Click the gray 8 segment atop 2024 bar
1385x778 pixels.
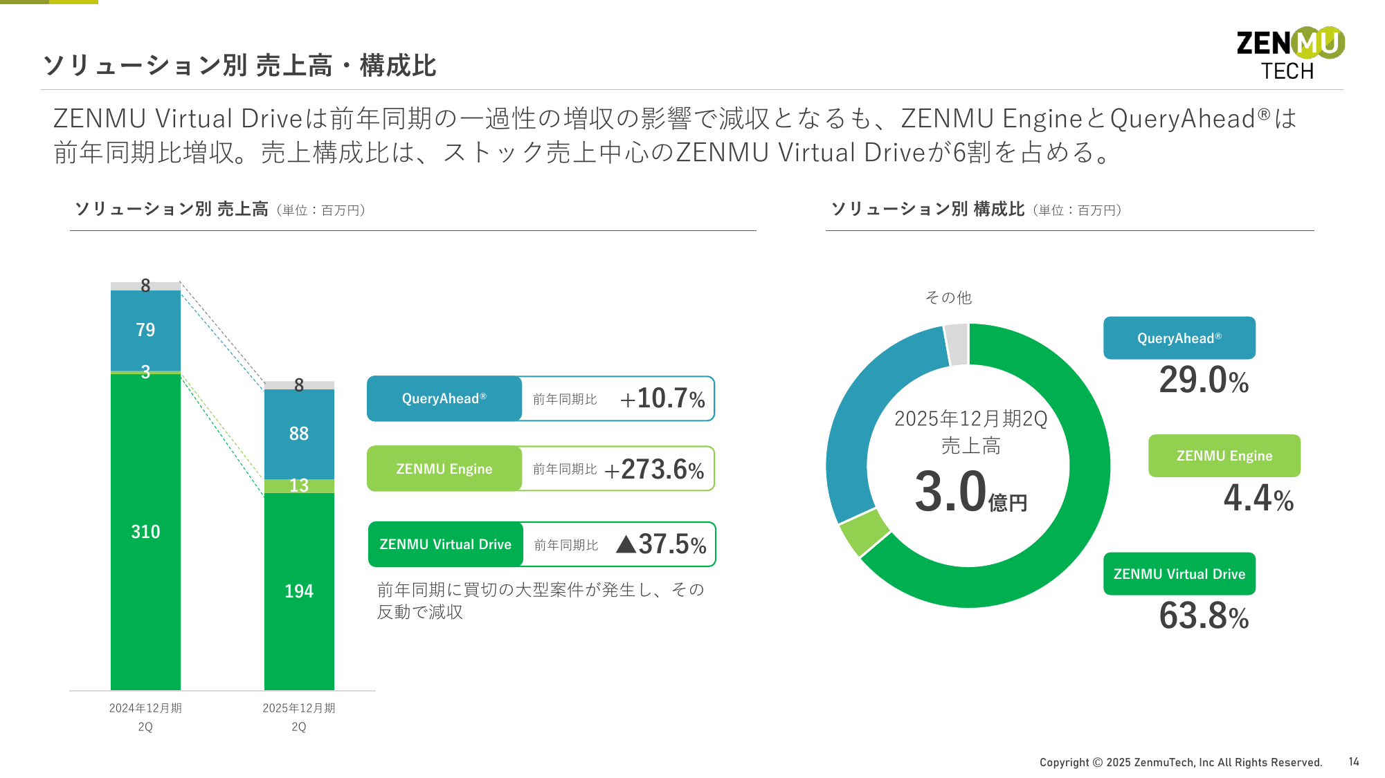(x=145, y=286)
